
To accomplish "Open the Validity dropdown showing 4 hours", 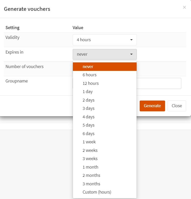I will tap(104, 40).
